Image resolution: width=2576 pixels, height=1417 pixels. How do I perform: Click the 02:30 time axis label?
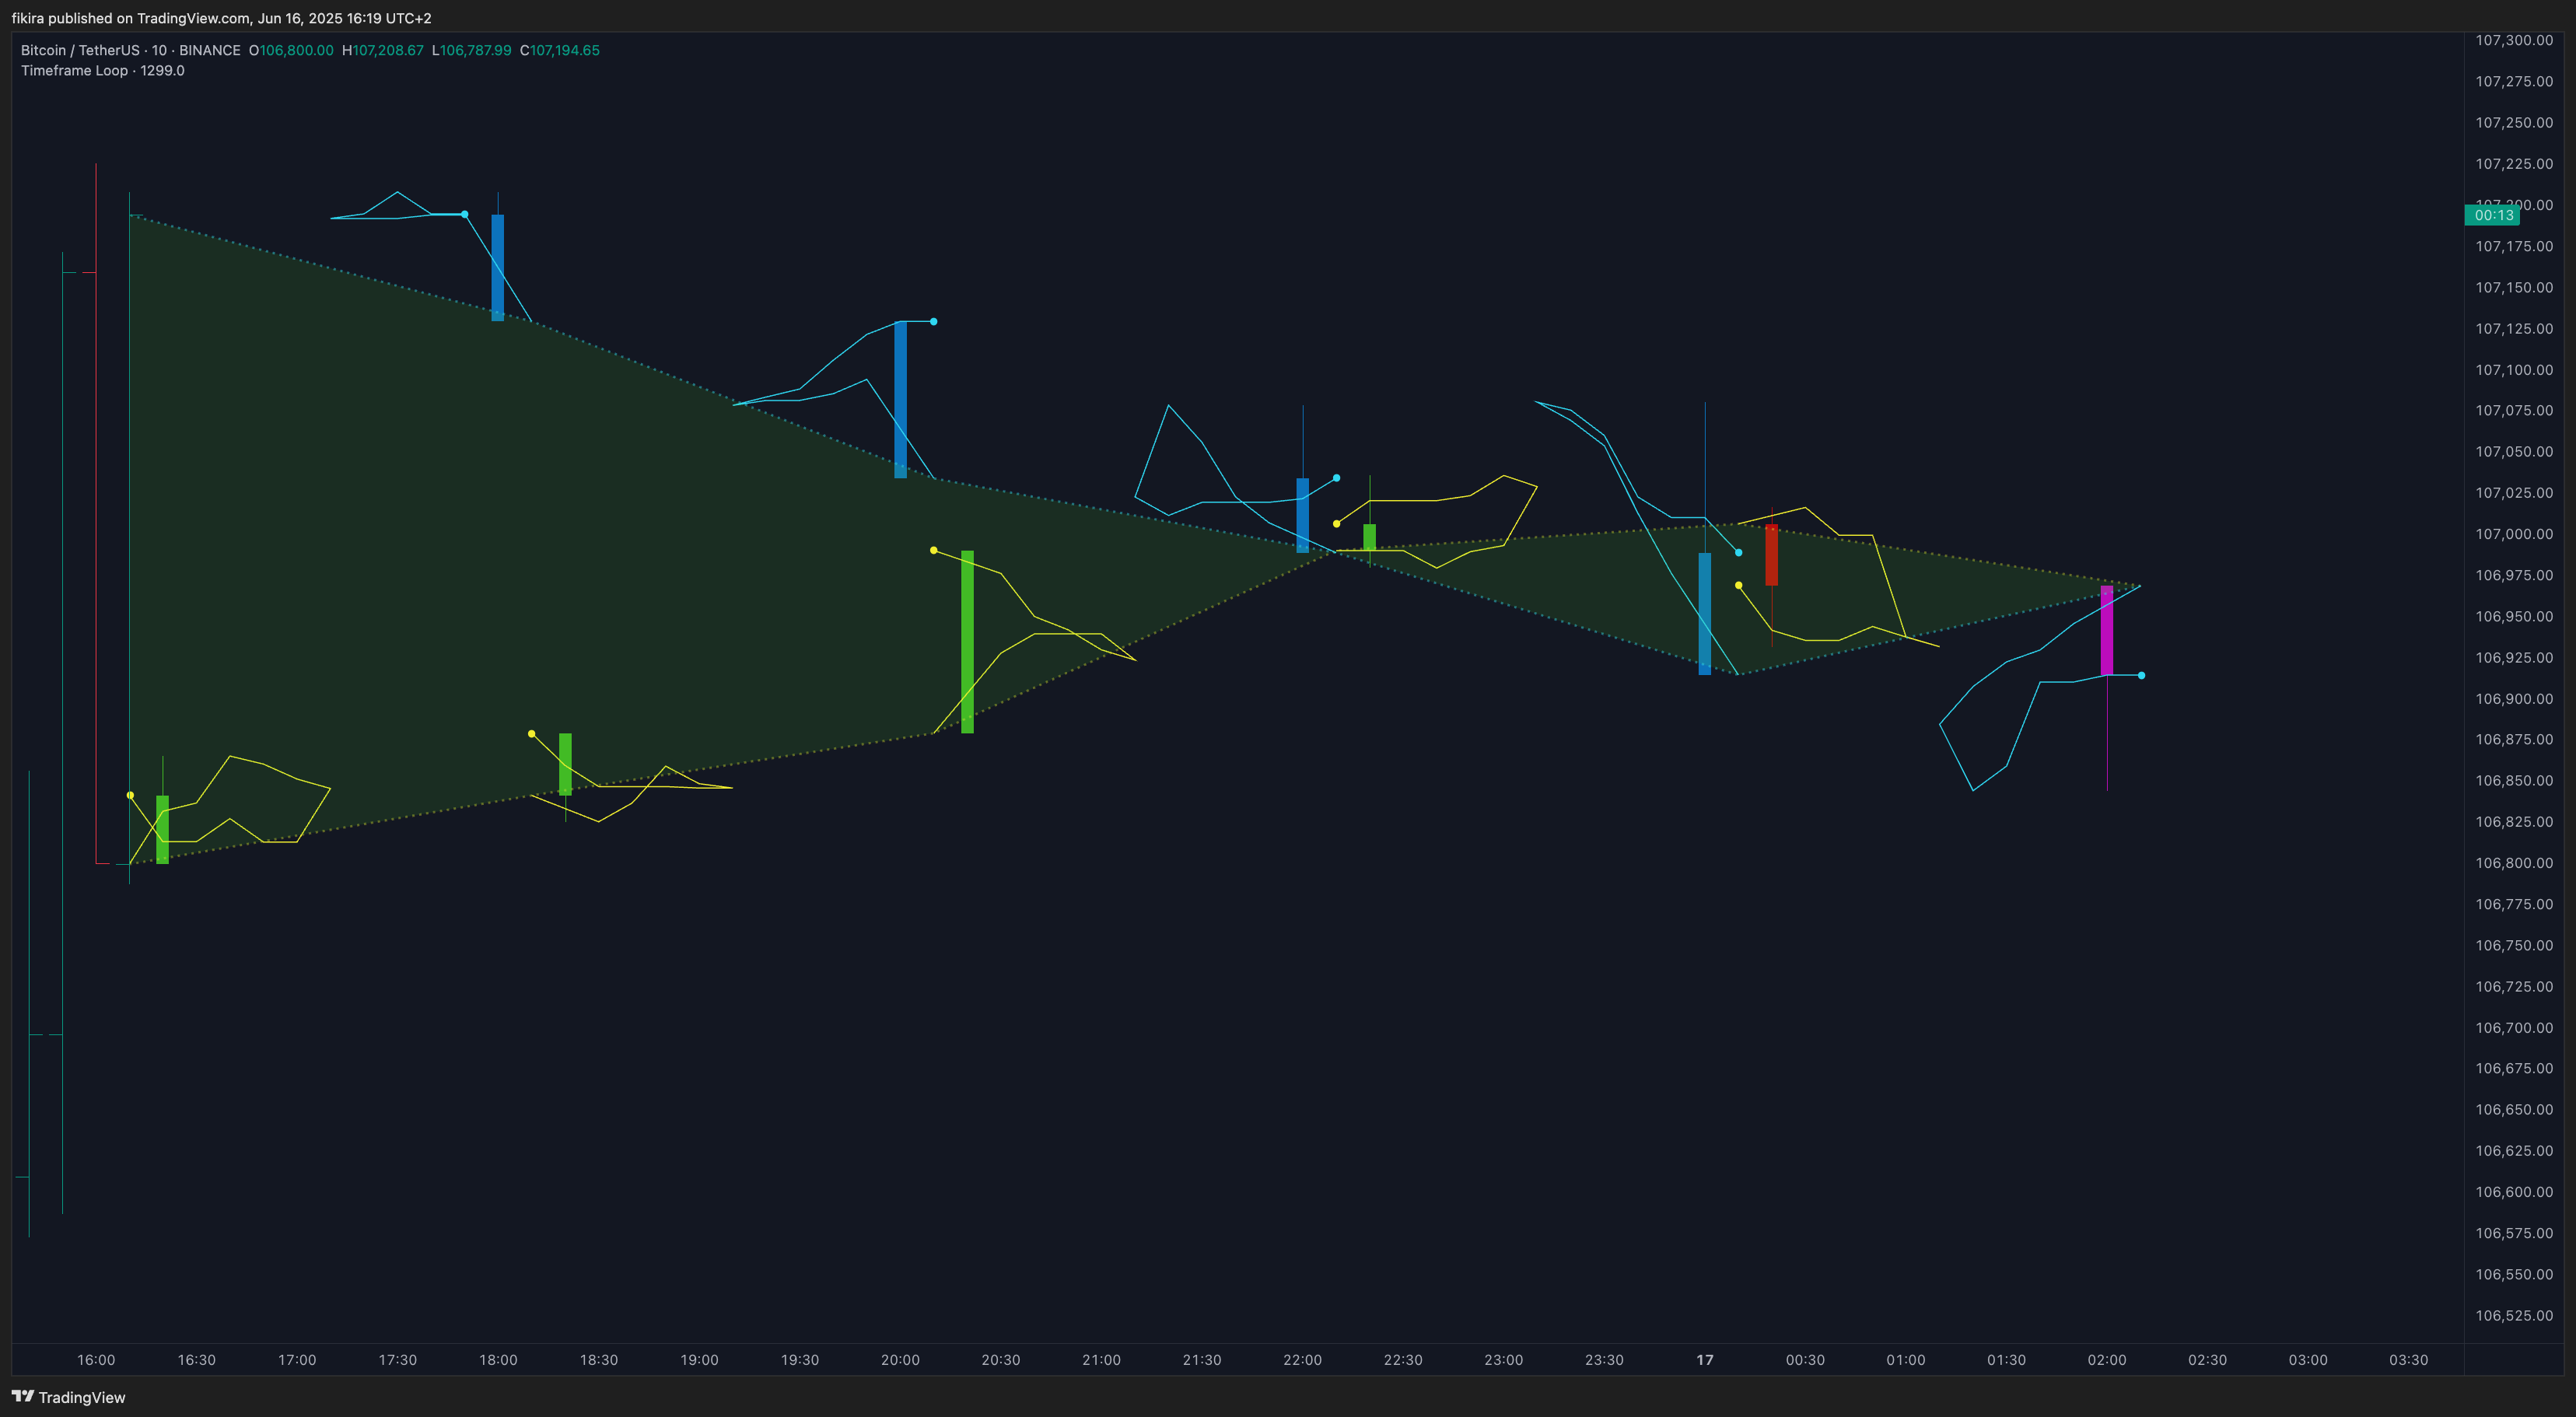2207,1360
